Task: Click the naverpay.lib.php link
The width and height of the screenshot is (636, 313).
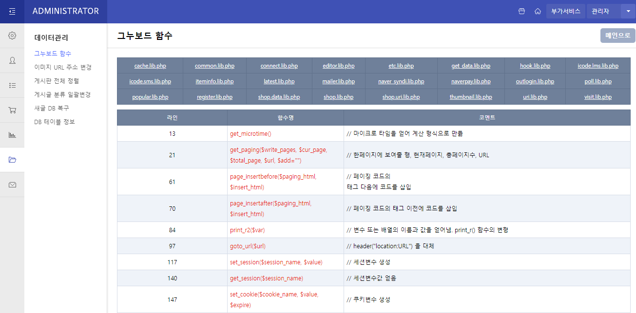Action: pyautogui.click(x=470, y=81)
